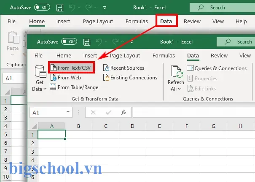The height and width of the screenshot is (182, 255).
Task: Show Queries & Connections pane
Action: [217, 68]
